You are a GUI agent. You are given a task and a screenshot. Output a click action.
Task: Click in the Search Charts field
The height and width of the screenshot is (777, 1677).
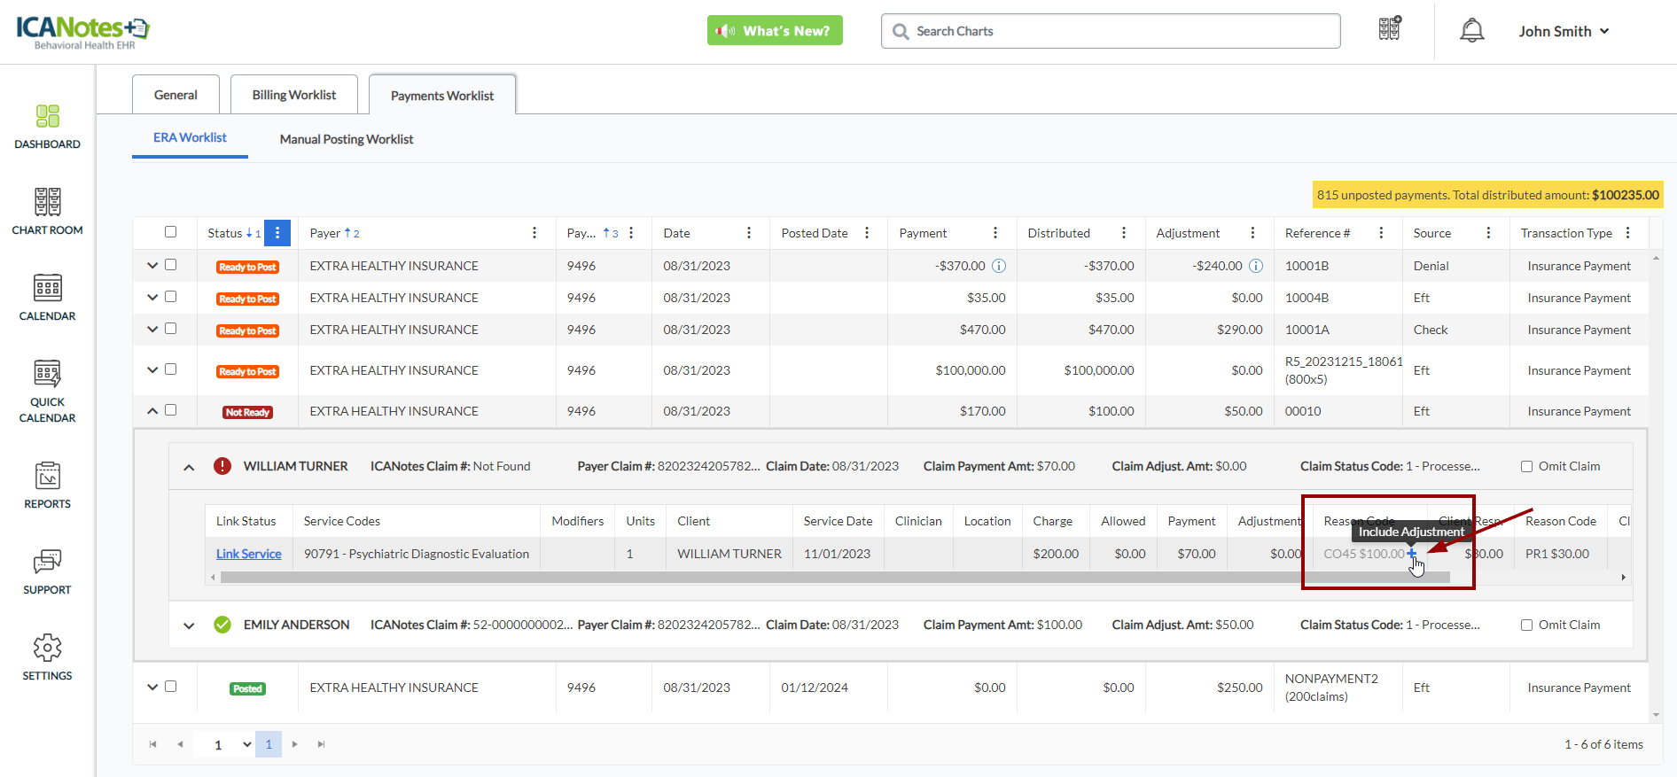1110,31
